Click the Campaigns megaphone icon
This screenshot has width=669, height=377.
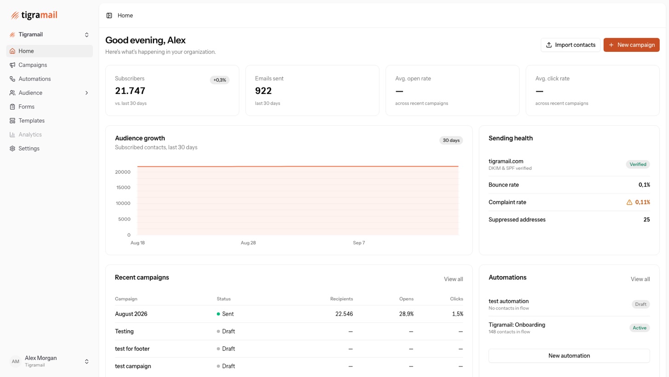(12, 65)
